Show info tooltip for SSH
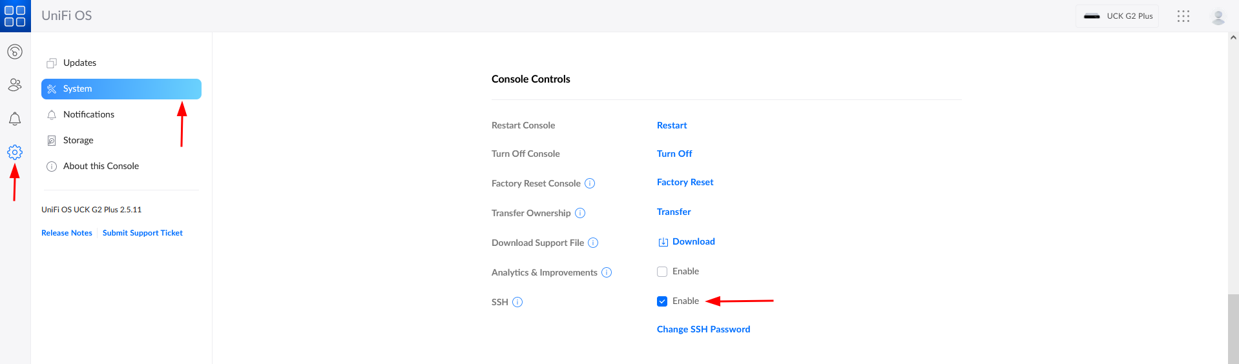Viewport: 1239px width, 364px height. coord(517,302)
